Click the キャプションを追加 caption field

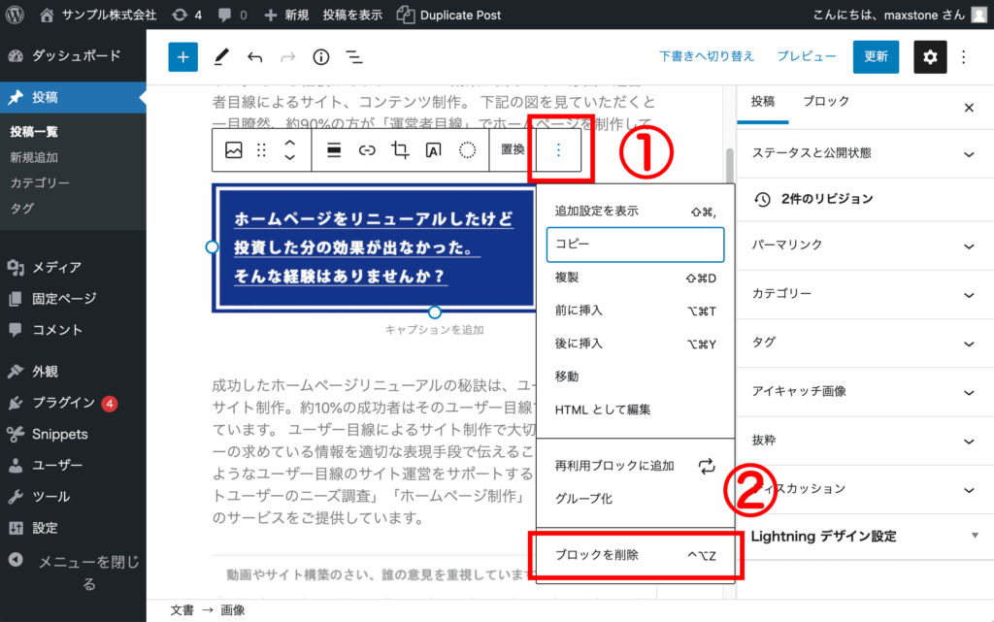(435, 329)
